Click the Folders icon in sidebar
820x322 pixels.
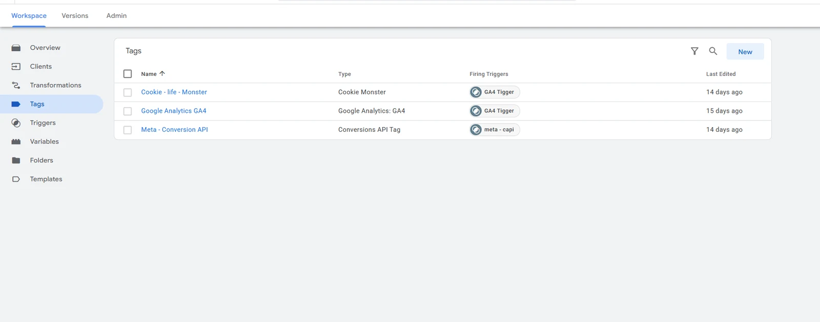coord(16,160)
